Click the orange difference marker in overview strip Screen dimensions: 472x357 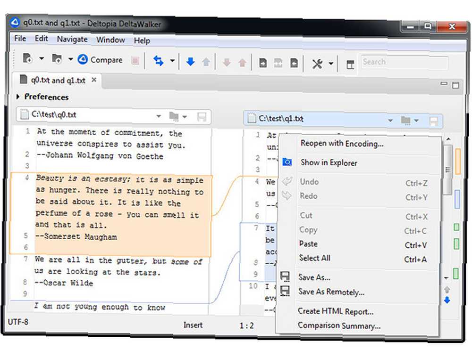458,161
